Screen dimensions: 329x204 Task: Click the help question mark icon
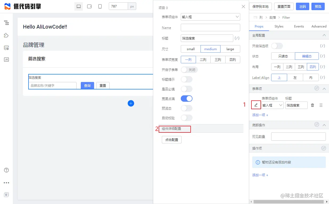6,170
